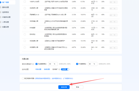
Task: Click step 1 circle icon for 推广场景
Action: pos(1,2)
